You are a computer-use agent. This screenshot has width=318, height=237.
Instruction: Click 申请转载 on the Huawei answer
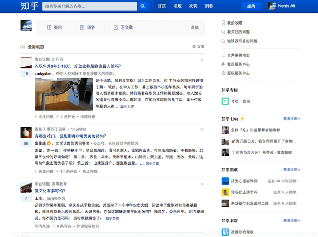click(x=88, y=116)
